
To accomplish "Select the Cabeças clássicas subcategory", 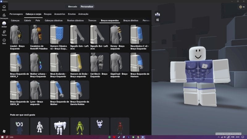I will (x=54, y=20).
